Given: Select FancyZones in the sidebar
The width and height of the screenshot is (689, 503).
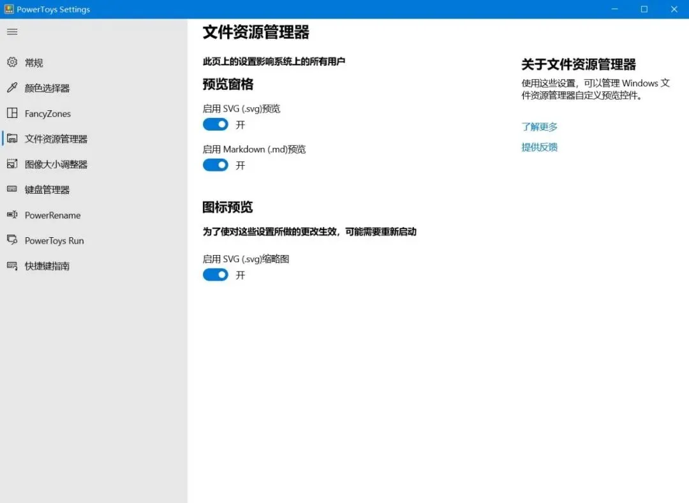Looking at the screenshot, I should coord(94,113).
